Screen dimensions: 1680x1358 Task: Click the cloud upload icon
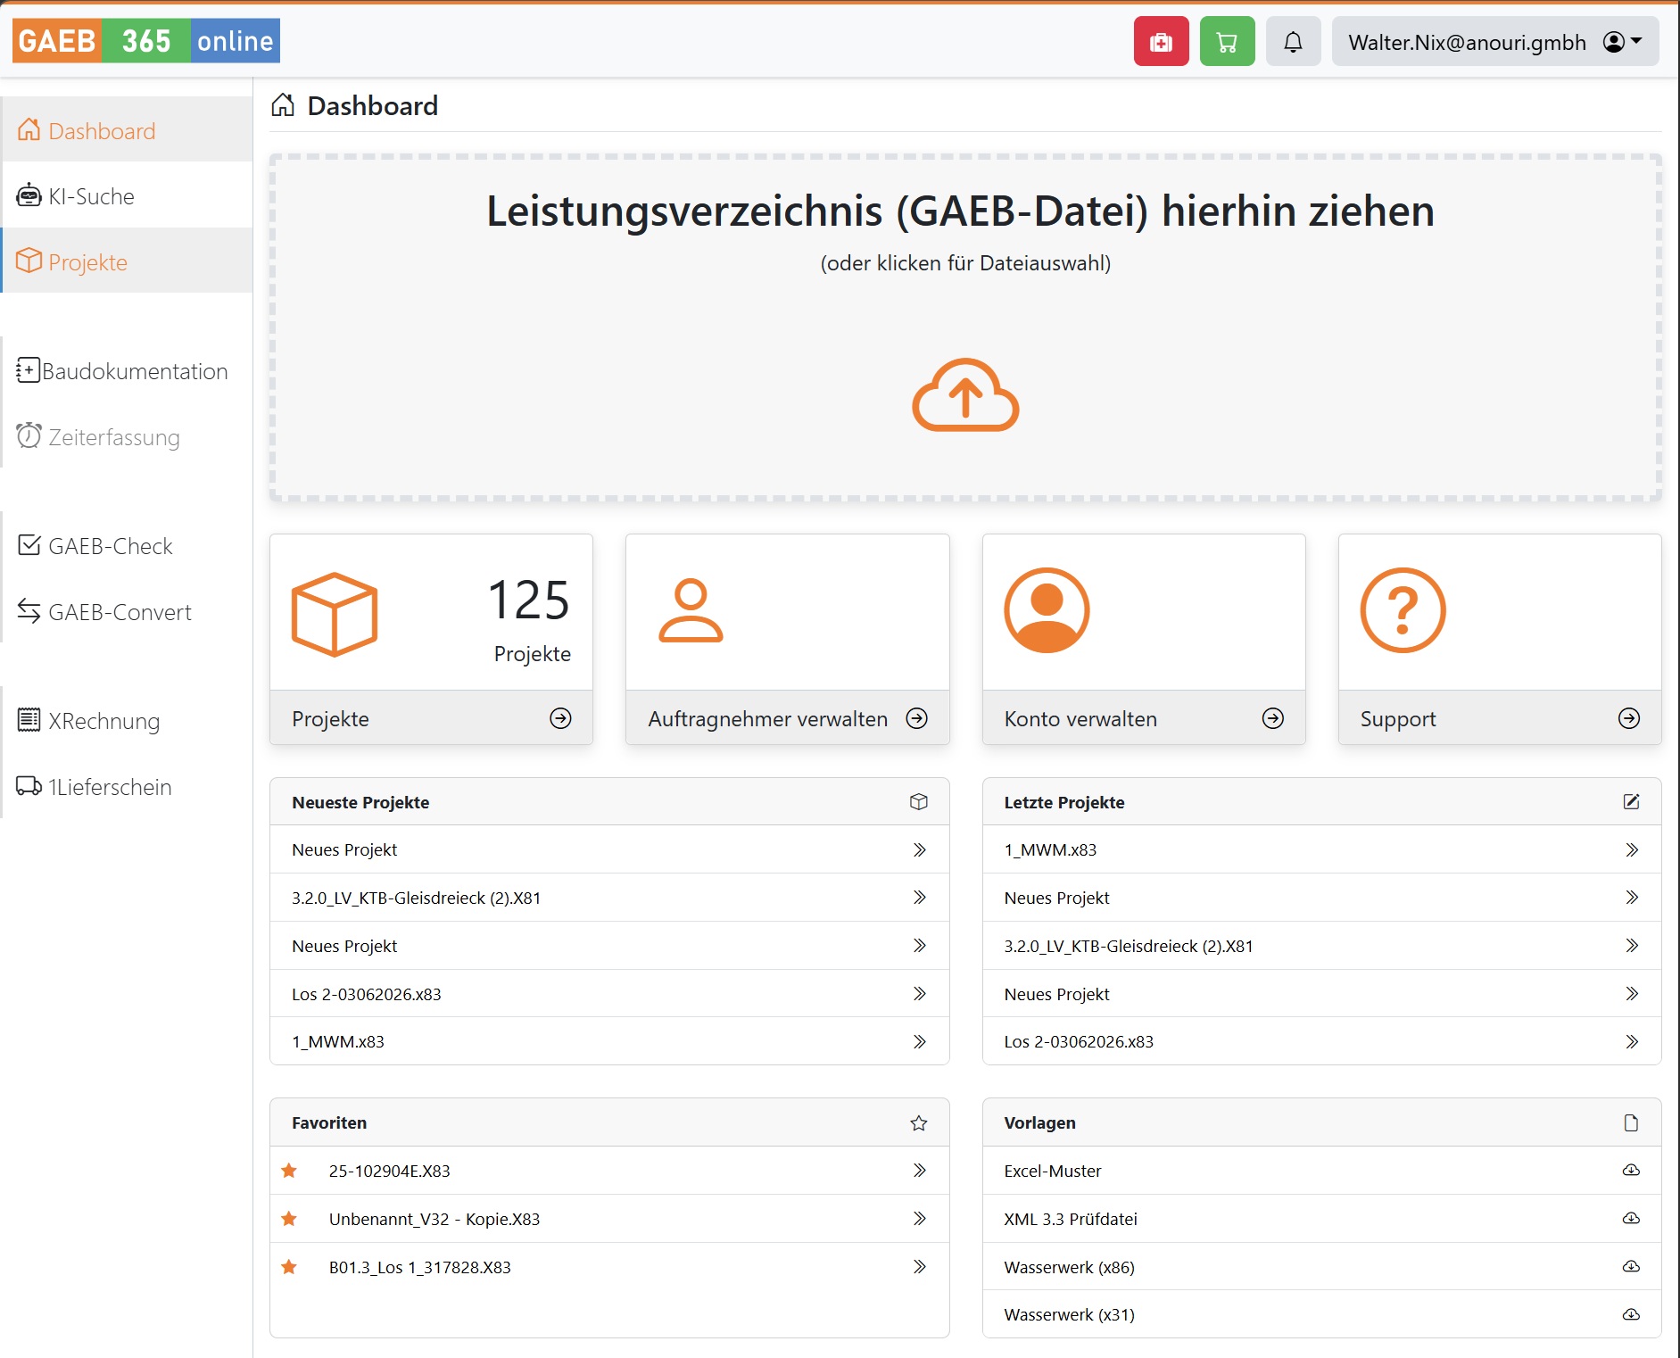click(x=965, y=395)
